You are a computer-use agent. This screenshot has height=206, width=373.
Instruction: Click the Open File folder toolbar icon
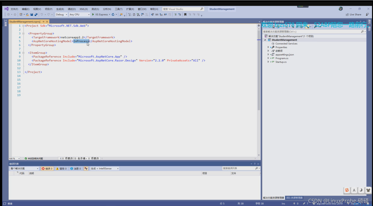27,15
